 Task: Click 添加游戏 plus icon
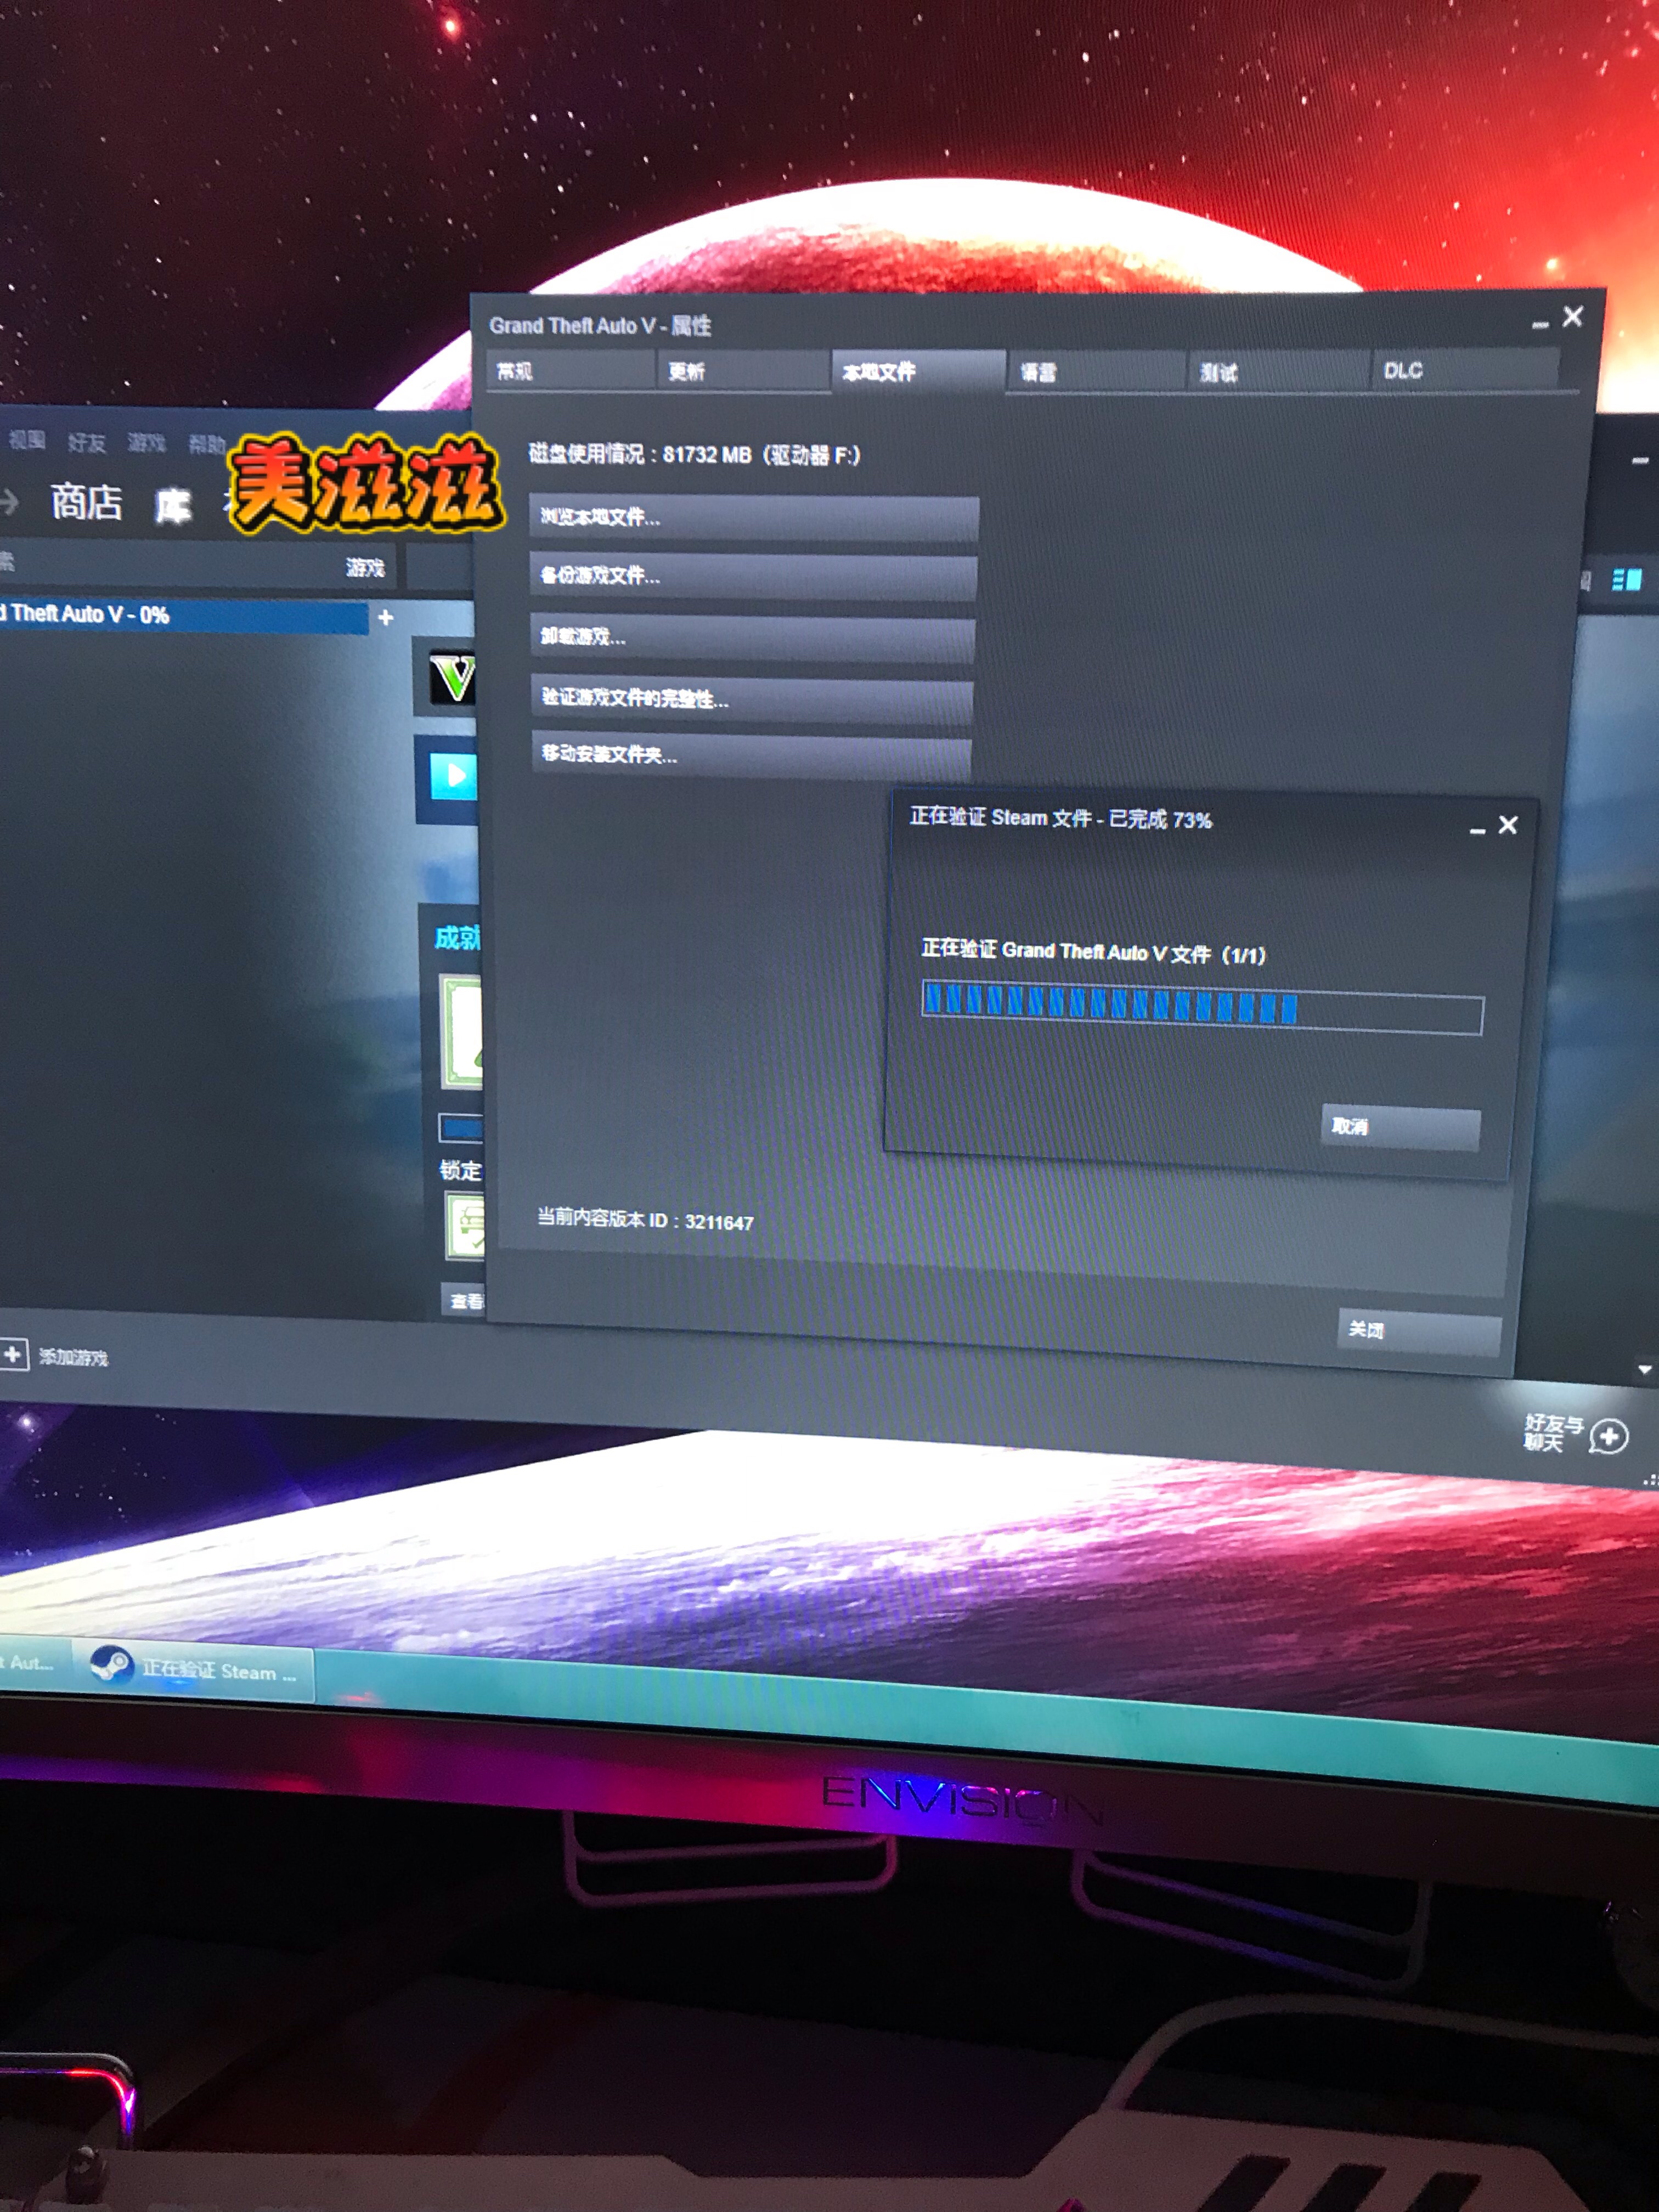point(13,1355)
